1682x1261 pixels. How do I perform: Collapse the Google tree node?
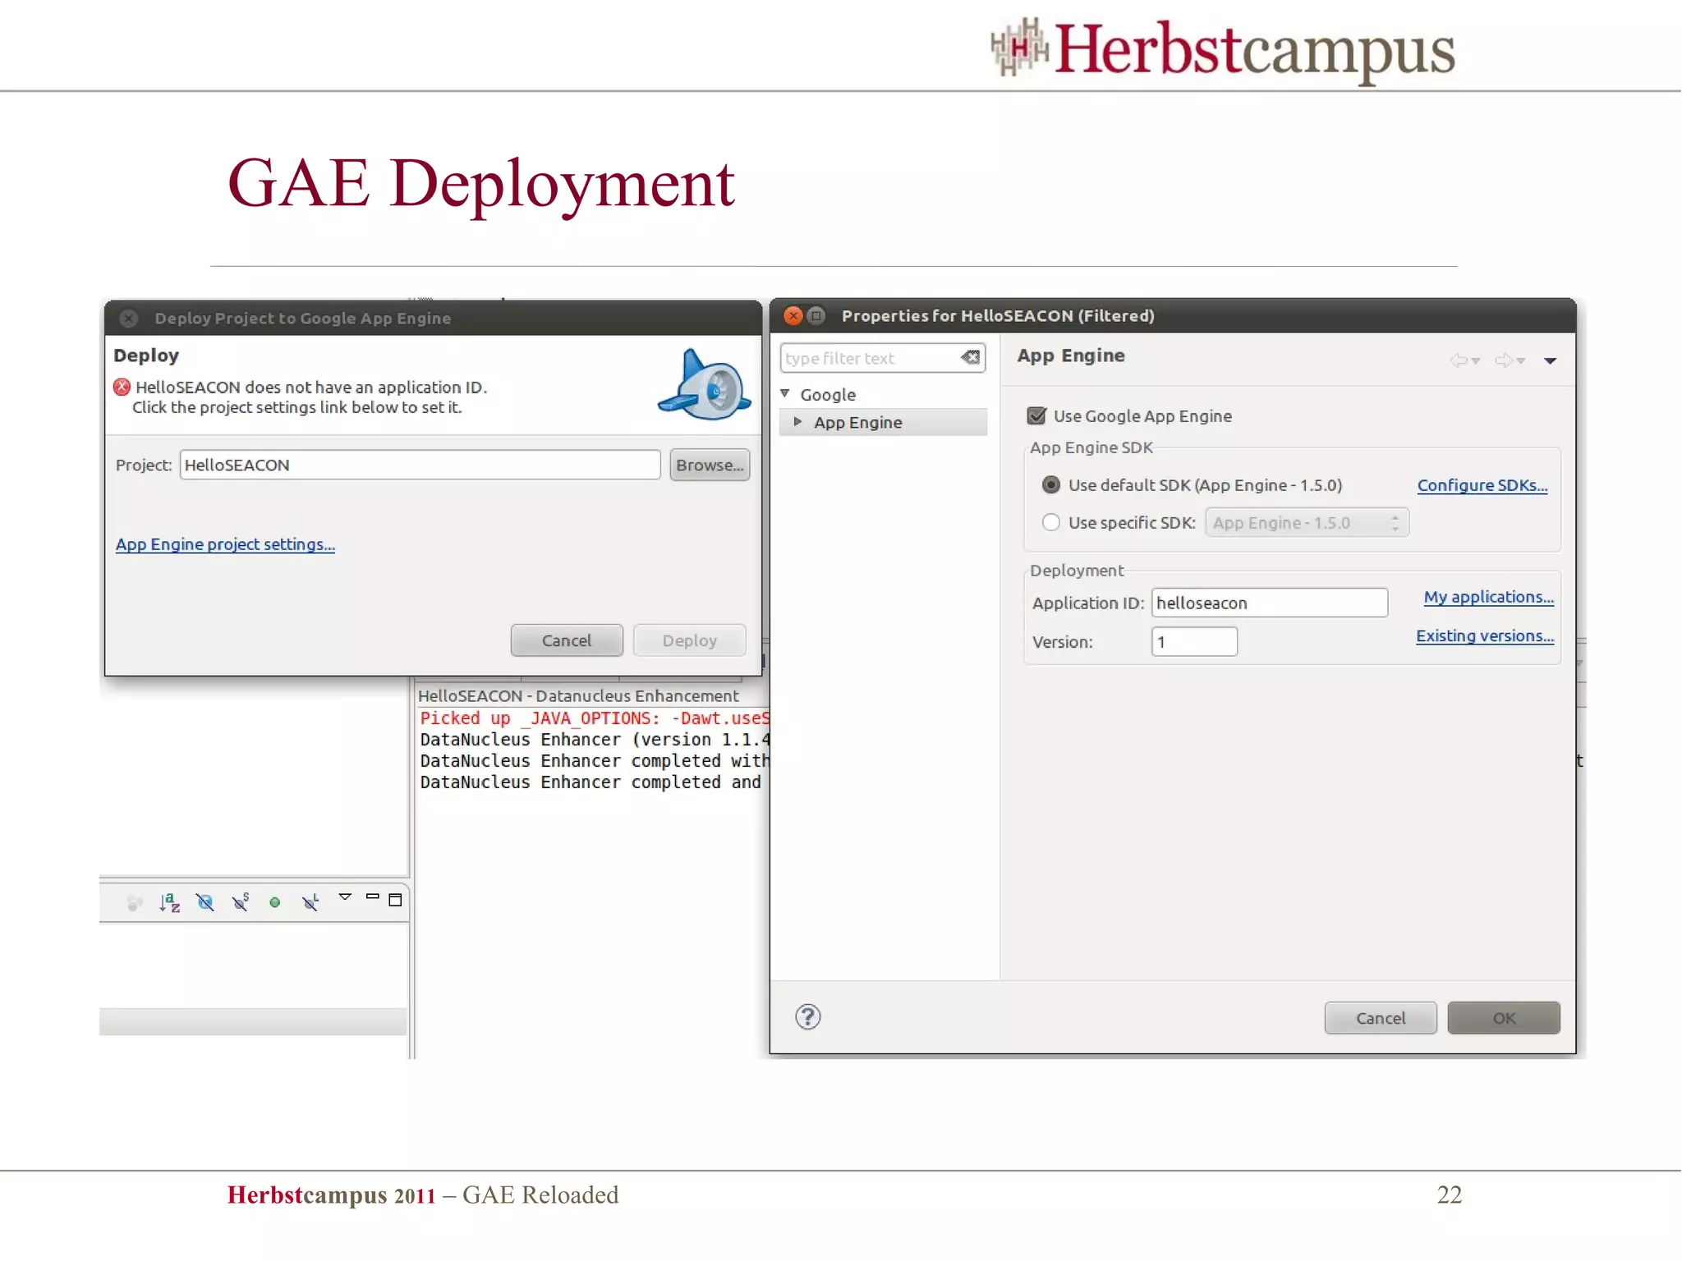(x=785, y=394)
